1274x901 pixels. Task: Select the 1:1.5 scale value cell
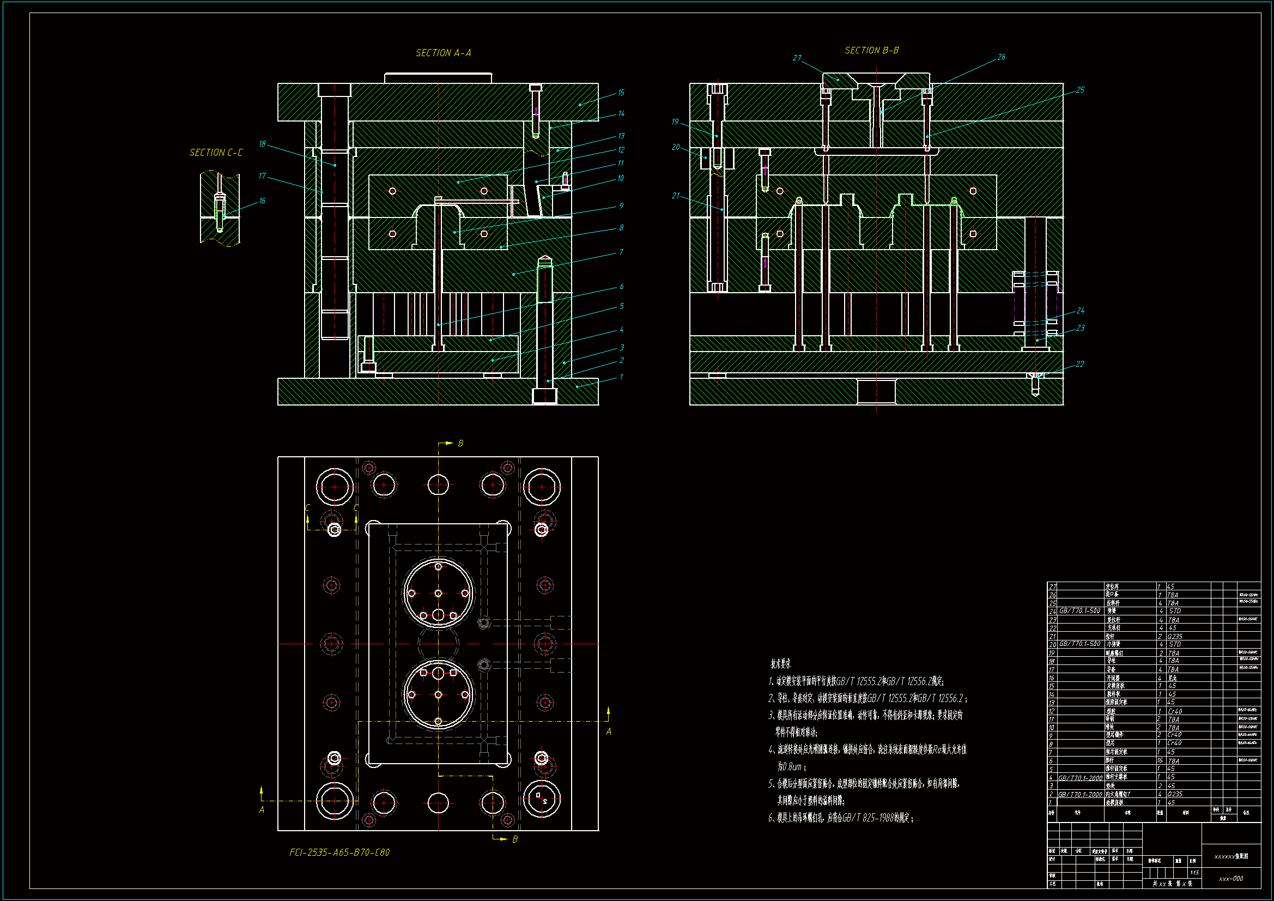pos(1194,873)
